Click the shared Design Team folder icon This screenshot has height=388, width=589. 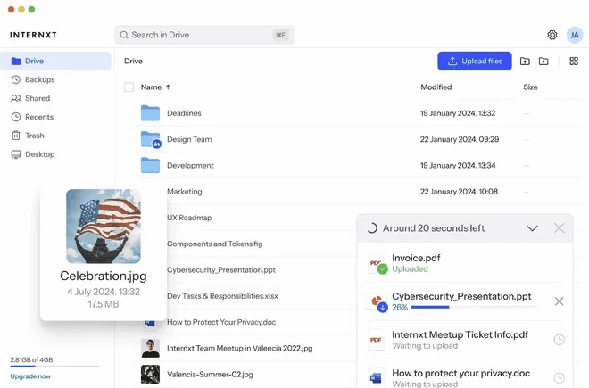(x=151, y=140)
